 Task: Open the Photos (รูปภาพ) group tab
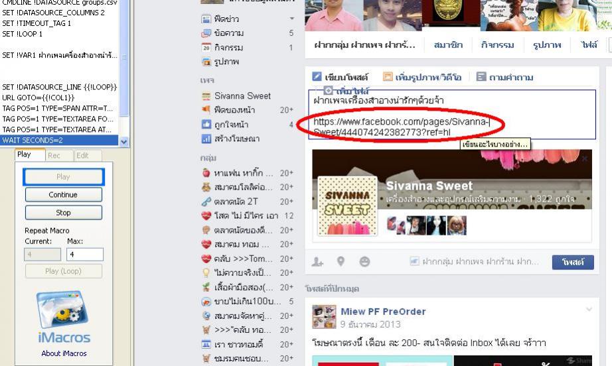tap(547, 45)
